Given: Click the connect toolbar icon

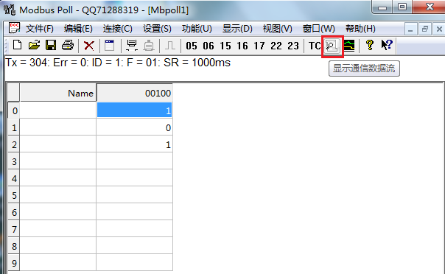Looking at the screenshot, I should click(132, 46).
